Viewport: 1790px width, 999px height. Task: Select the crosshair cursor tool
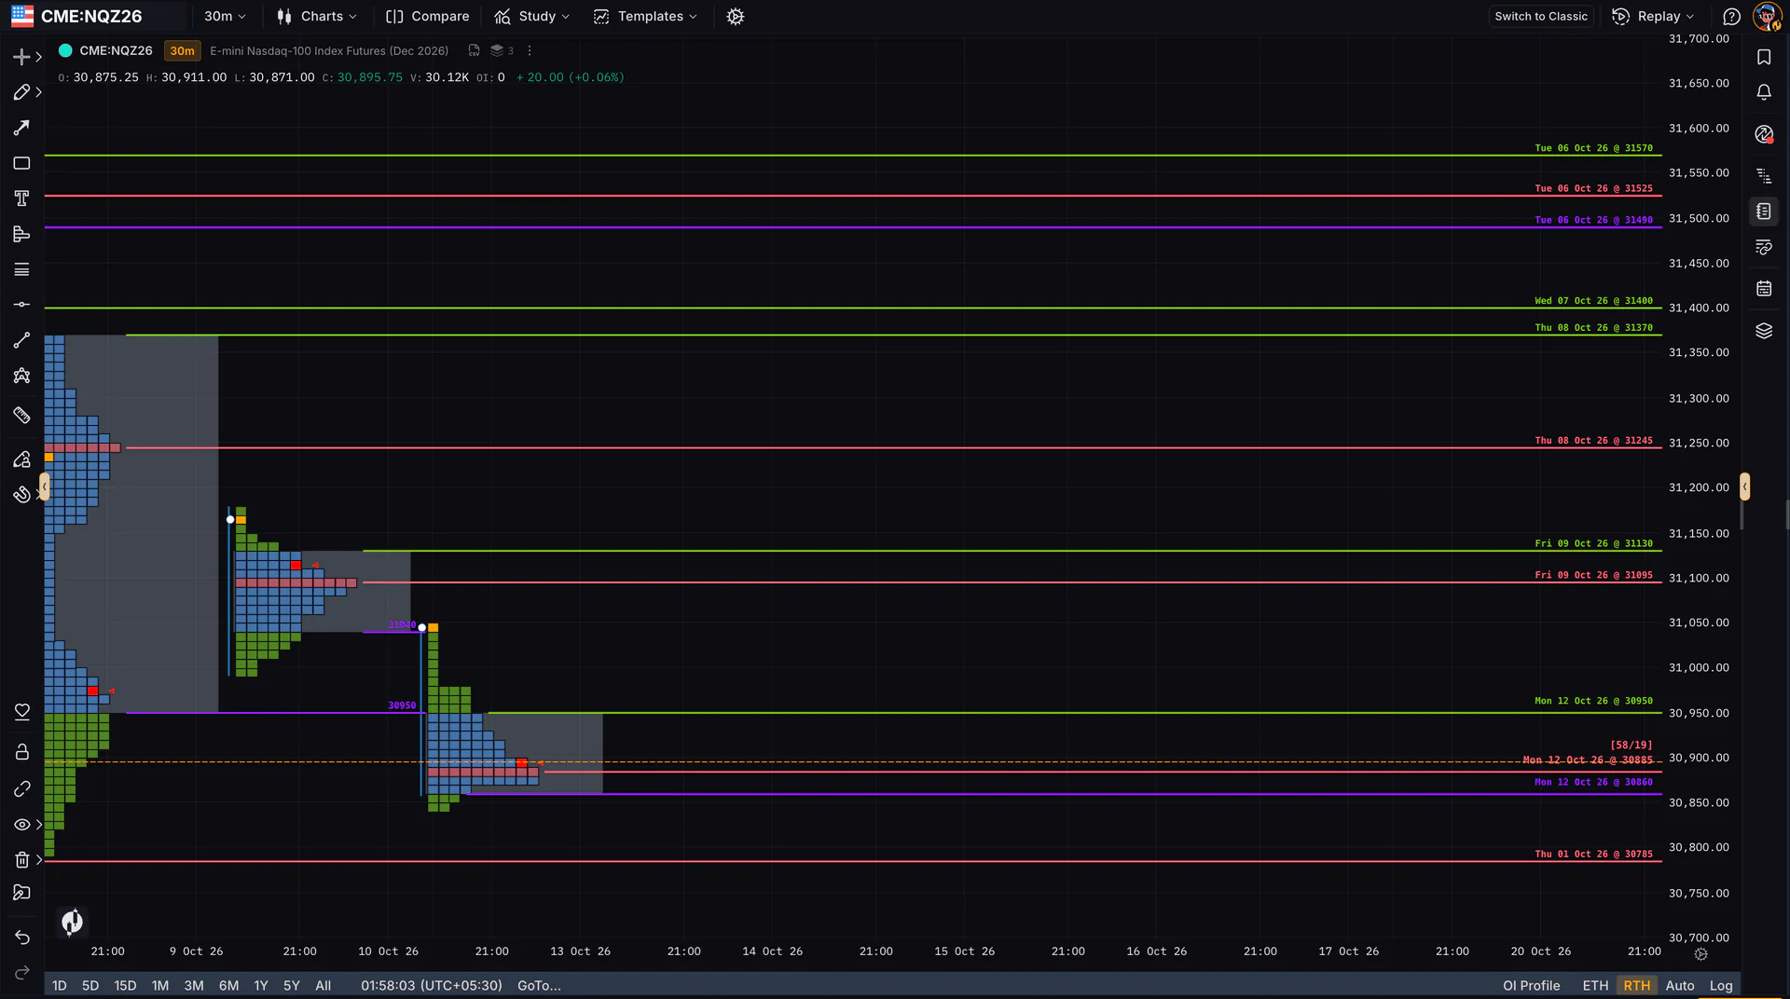[x=21, y=57]
